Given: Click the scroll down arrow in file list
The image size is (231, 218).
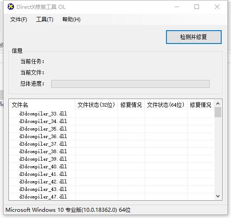Looking at the screenshot, I should [218, 196].
